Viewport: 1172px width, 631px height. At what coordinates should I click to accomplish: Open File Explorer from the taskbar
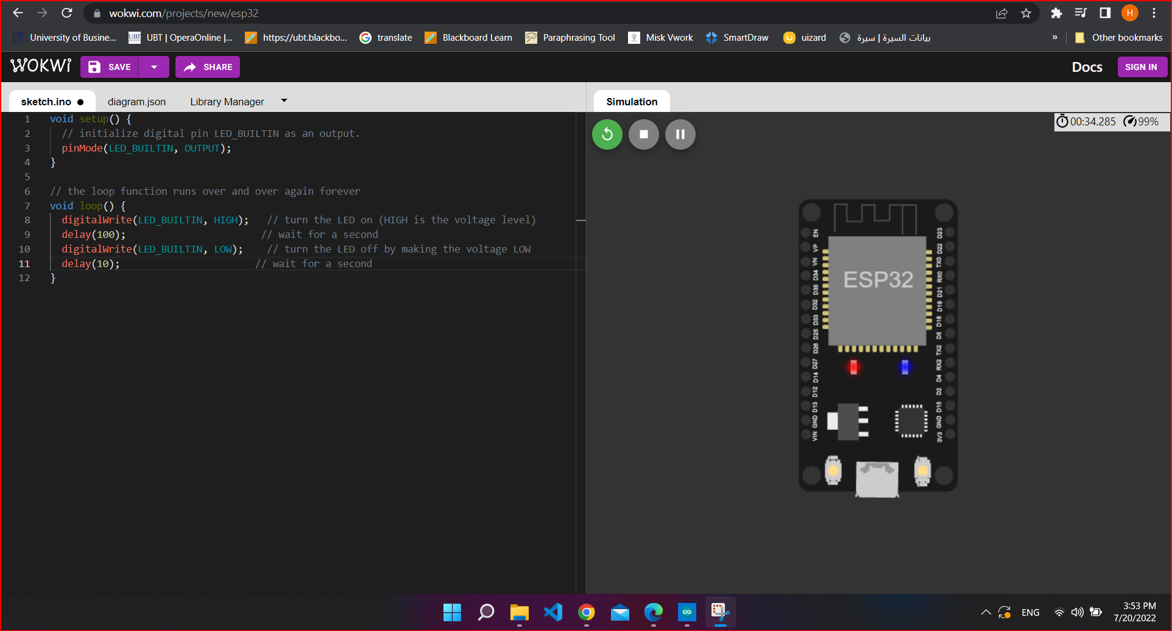tap(519, 612)
